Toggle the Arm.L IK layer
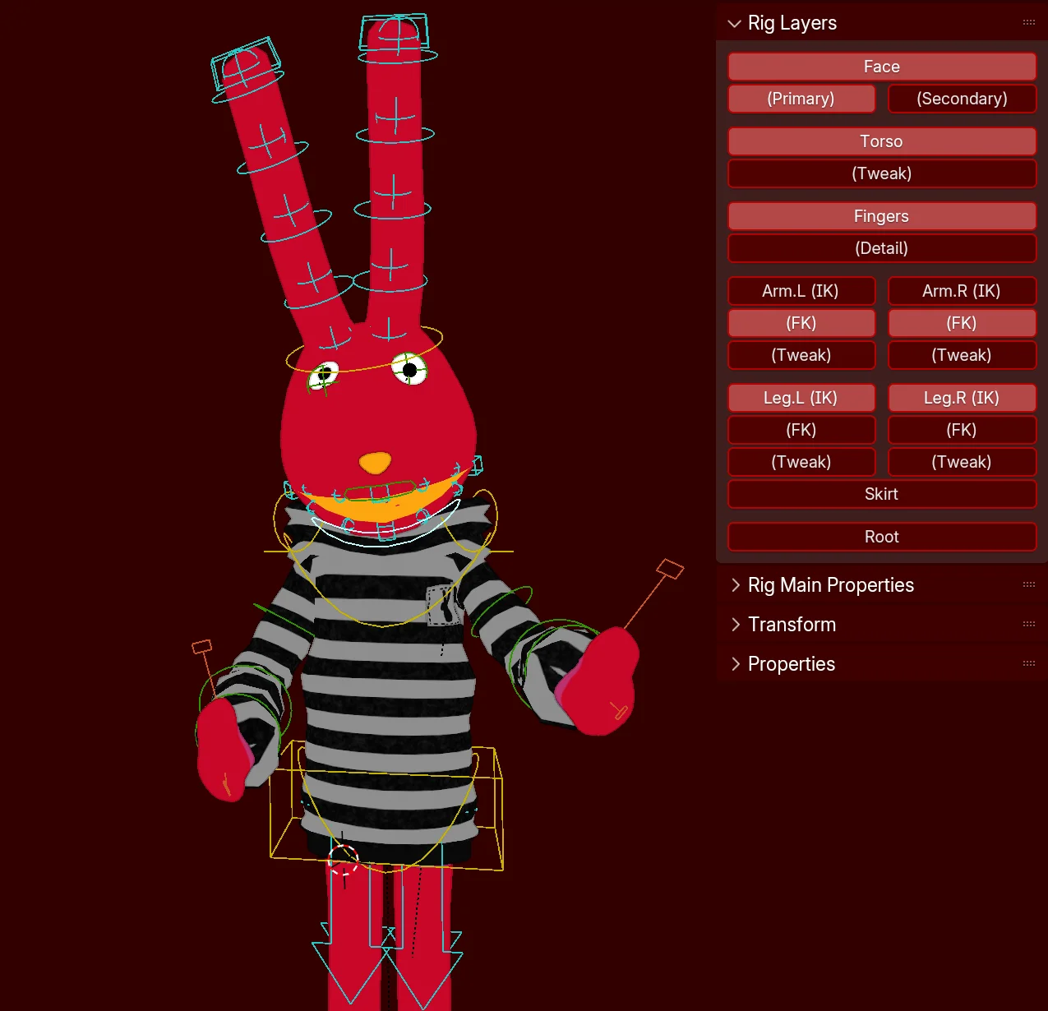Screen dimensions: 1048x1011 [x=801, y=291]
